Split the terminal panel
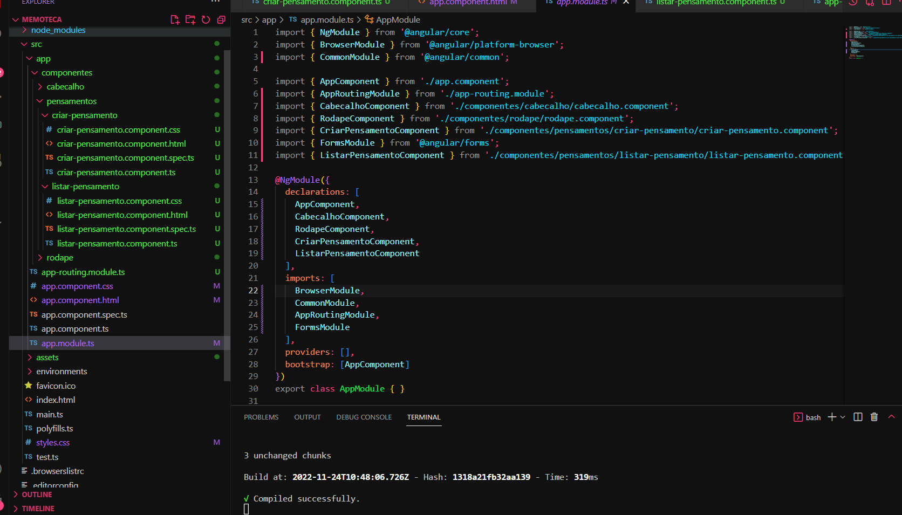 pos(858,417)
